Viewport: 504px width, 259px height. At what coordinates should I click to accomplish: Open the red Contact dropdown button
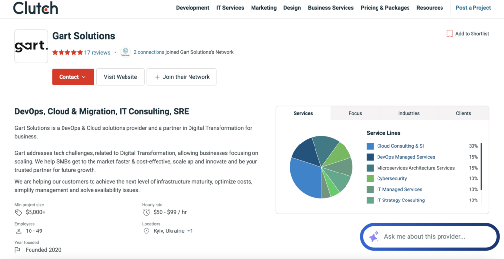click(x=73, y=77)
